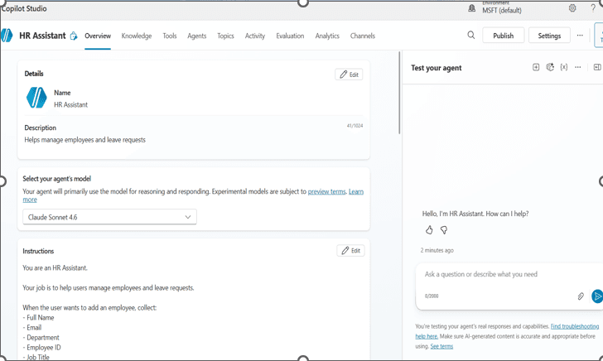
Task: Open the more options ellipsis next to Settings
Action: pyautogui.click(x=580, y=36)
